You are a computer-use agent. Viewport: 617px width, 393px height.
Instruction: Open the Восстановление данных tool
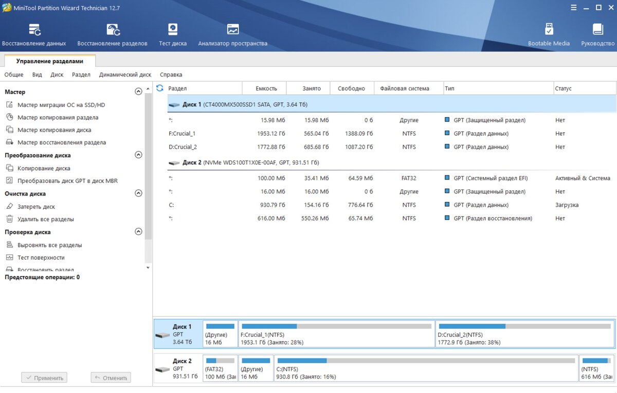[34, 35]
